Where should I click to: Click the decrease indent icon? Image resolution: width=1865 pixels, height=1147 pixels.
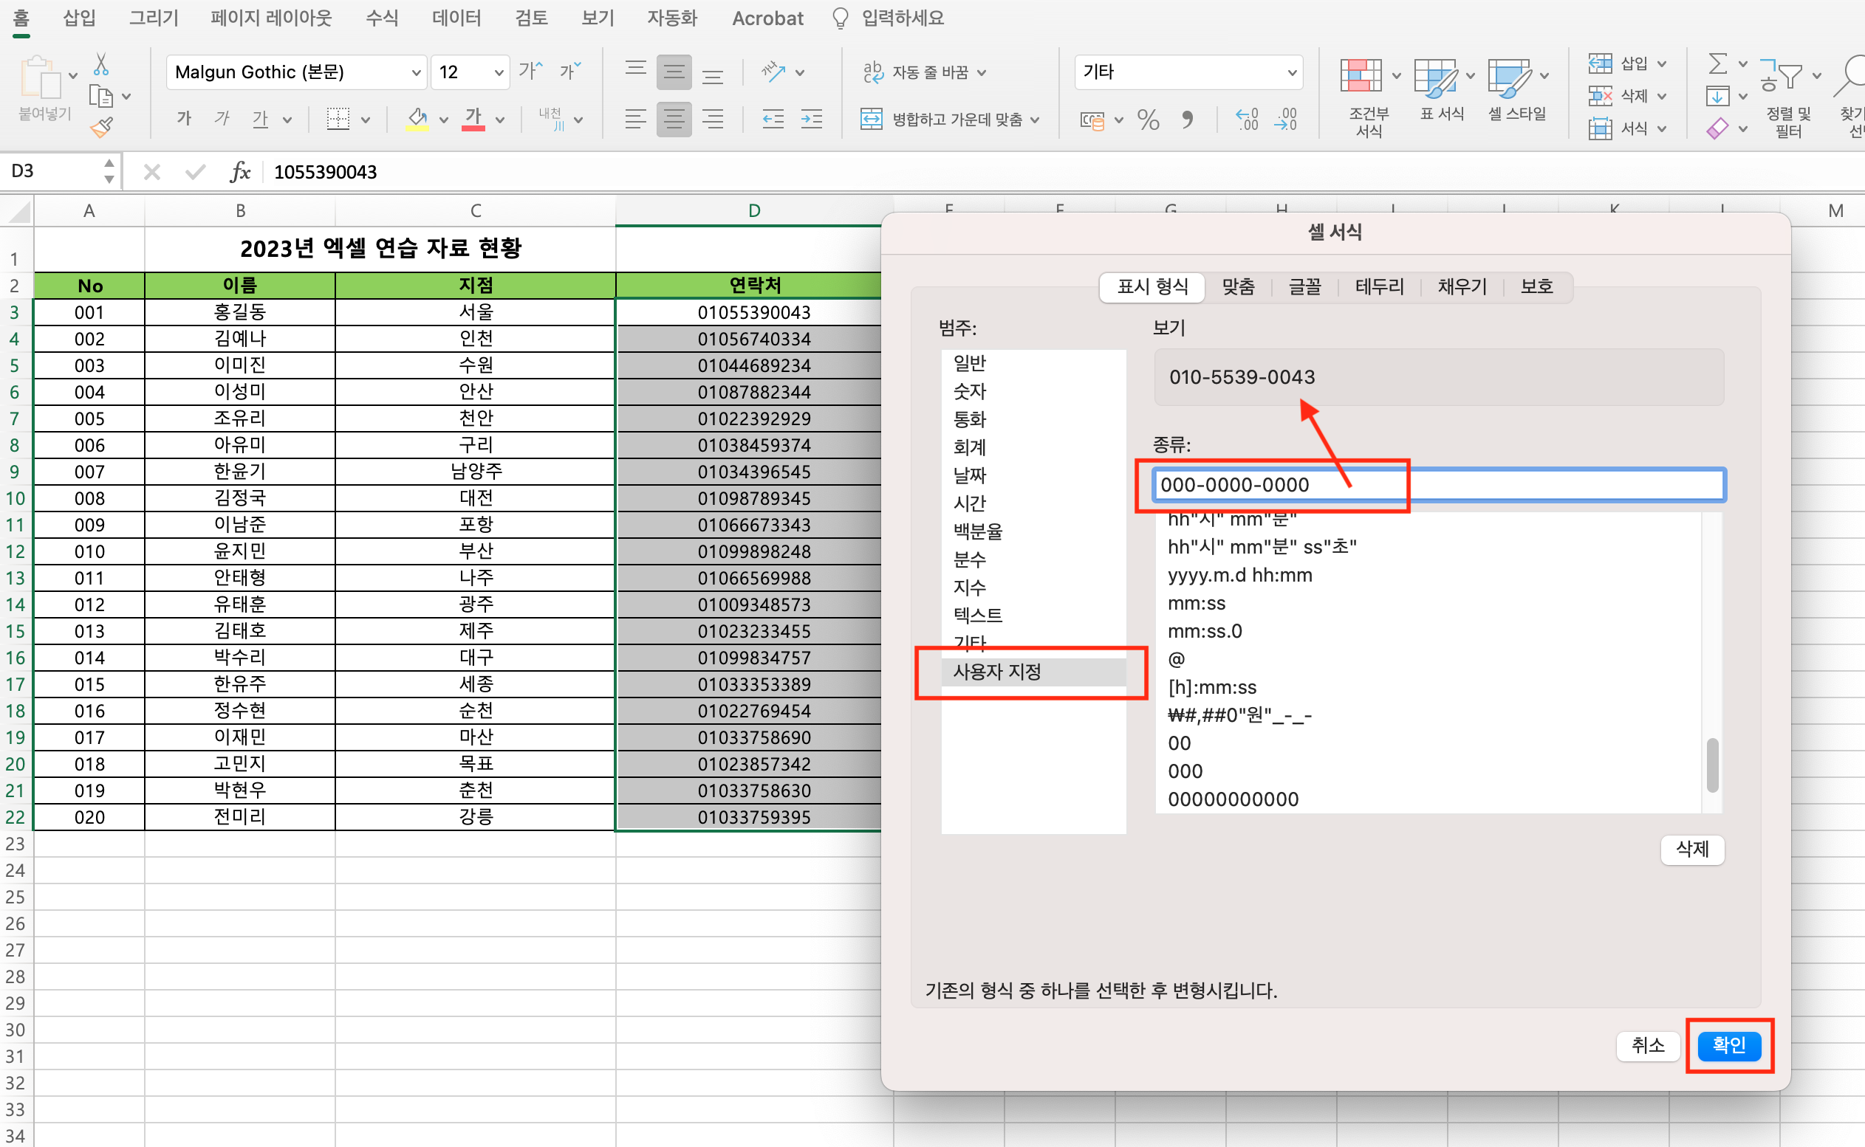tap(773, 119)
